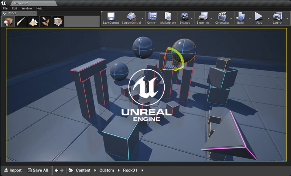
Task: Open the Content browser toolbar icon
Action: [x=152, y=16]
